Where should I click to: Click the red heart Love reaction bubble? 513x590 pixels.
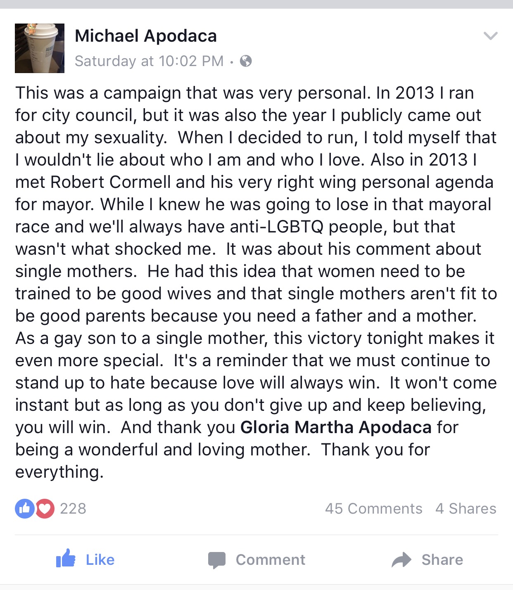point(45,508)
